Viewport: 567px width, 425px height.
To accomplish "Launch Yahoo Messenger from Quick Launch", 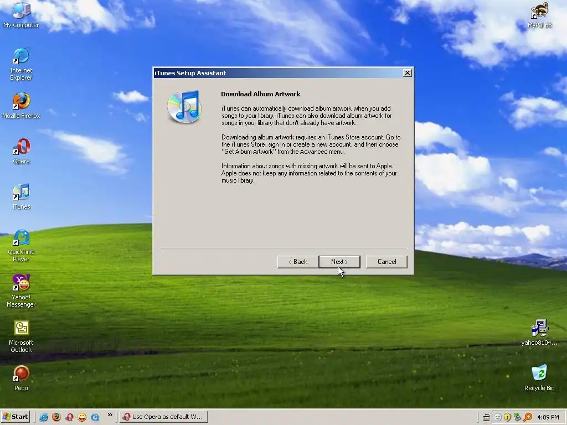I will click(83, 417).
